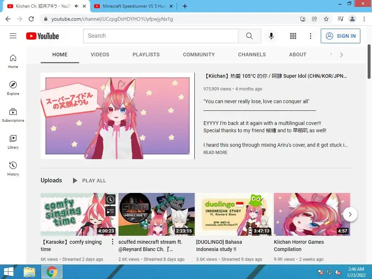The image size is (372, 279).
Task: Click the YouTube logo
Action: 43,36
